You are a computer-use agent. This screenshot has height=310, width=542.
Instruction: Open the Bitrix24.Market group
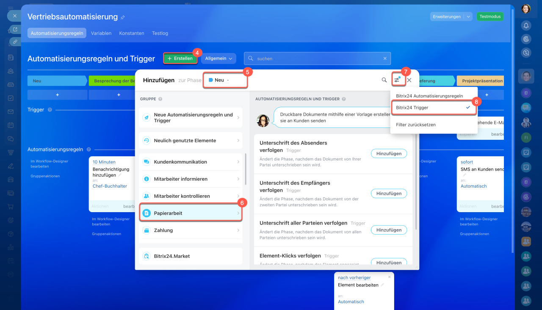point(191,256)
